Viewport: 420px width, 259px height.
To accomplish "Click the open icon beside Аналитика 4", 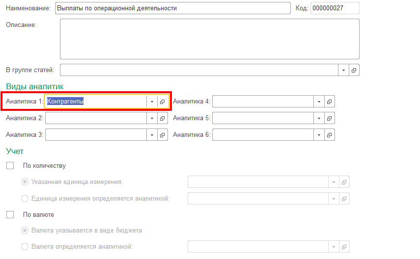I will coord(329,102).
